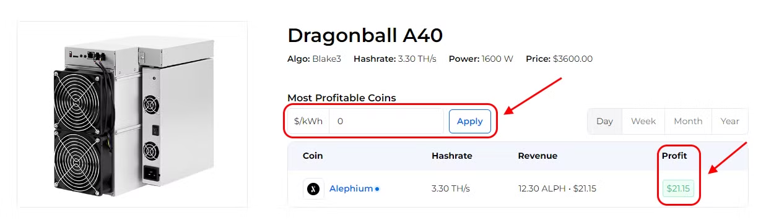Viewport: 766px width, 223px height.
Task: Switch to the Year period tab
Action: (730, 121)
